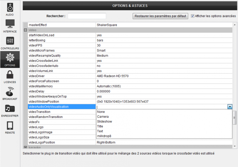Screen dimensions: 238x167
Task: Open the Controleurs section
Action: (x=10, y=43)
